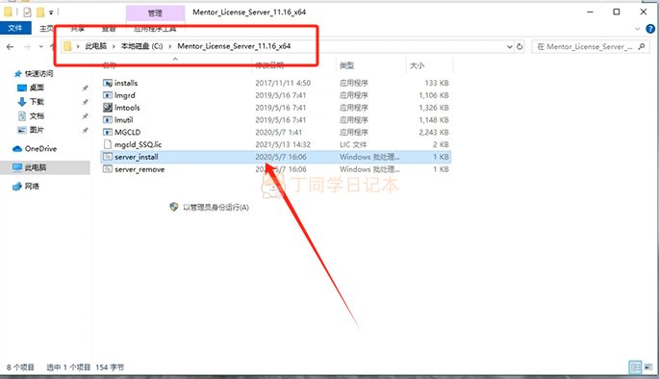Viewport: 659px width, 379px height.
Task: Open the installs application file
Action: pyautogui.click(x=126, y=83)
